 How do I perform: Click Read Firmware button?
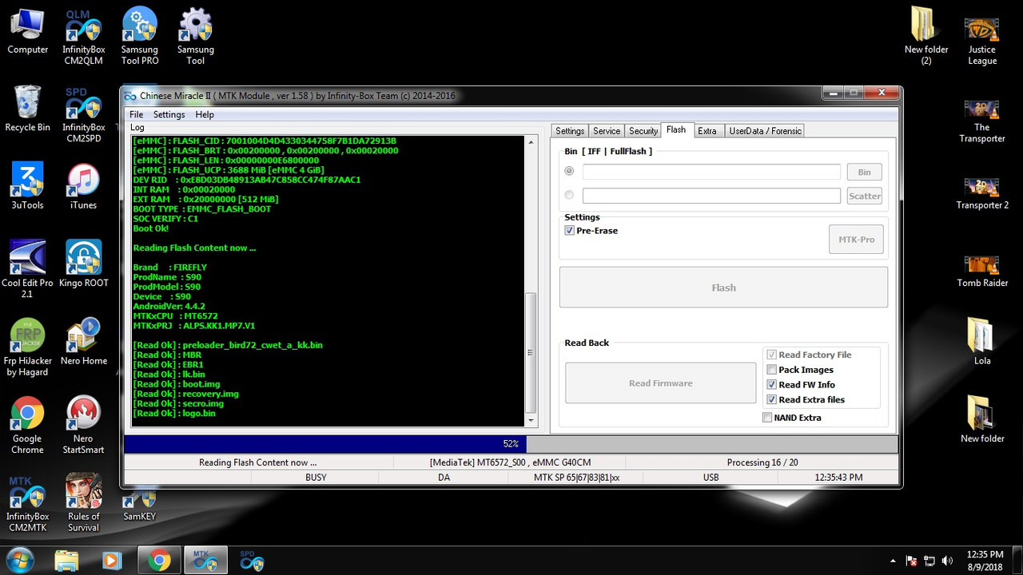coord(660,383)
